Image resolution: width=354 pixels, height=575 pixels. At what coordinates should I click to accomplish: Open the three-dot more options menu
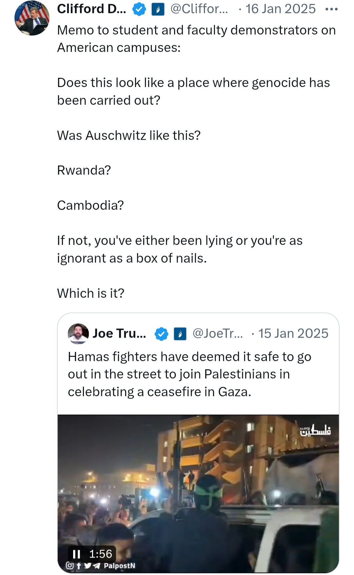(x=331, y=9)
